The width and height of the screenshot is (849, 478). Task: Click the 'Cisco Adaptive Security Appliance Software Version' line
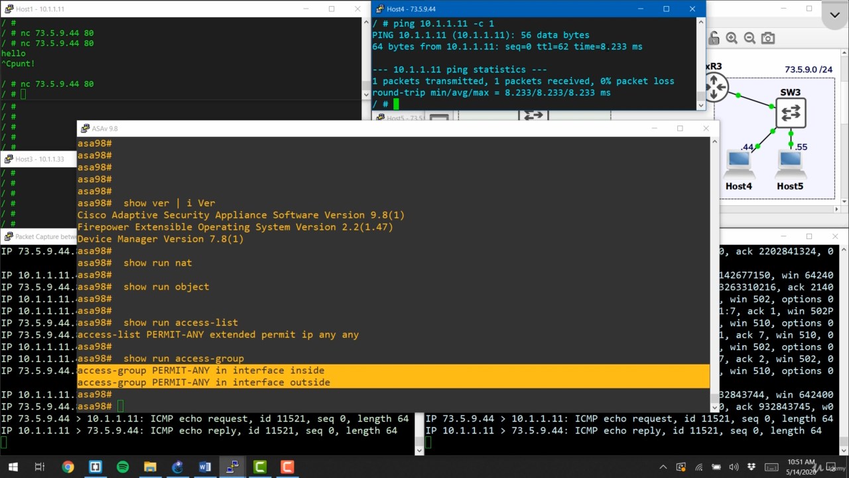click(241, 215)
